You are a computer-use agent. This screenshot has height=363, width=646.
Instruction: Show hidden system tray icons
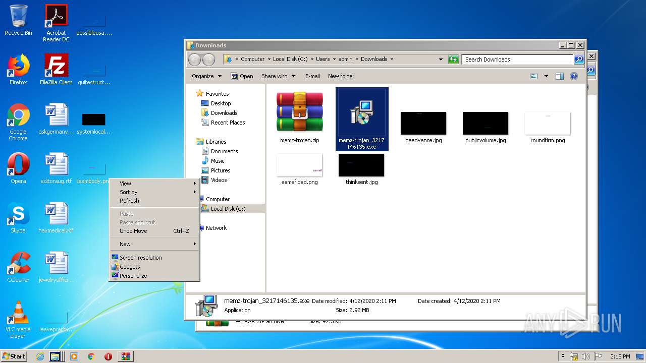563,356
